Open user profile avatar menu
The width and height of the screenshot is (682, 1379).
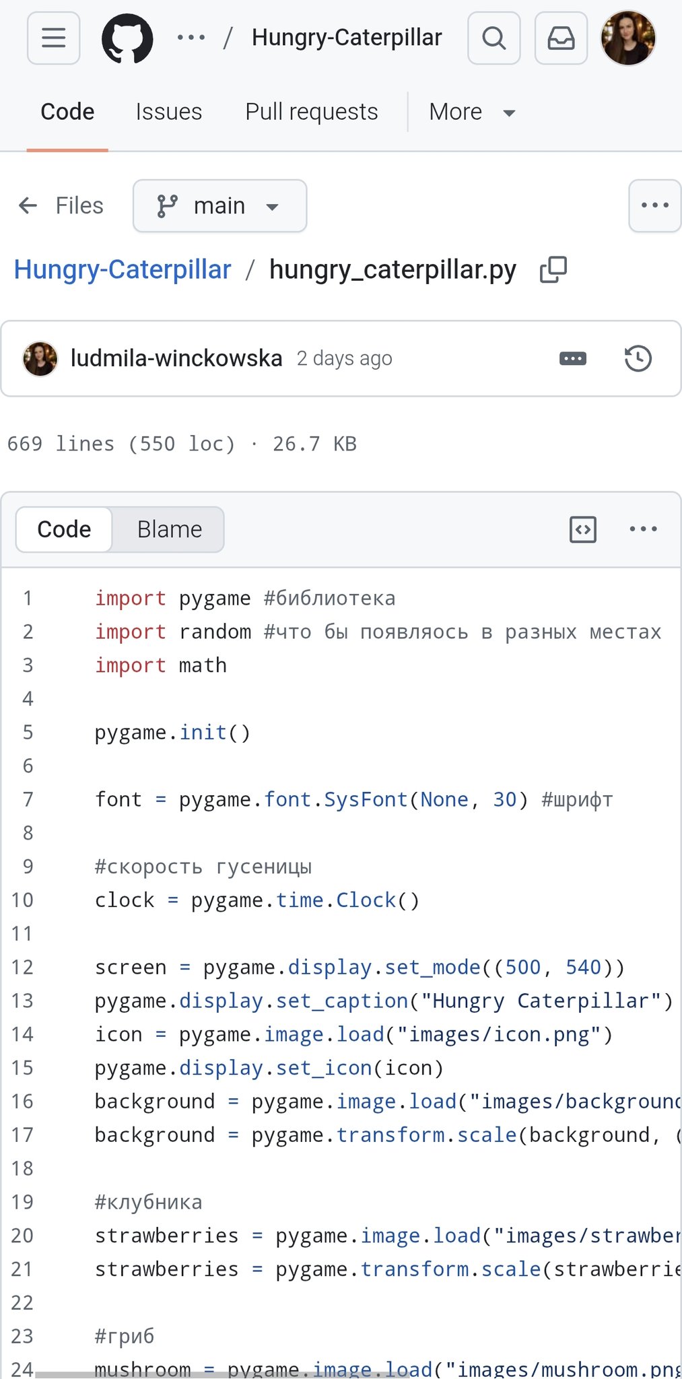(x=627, y=38)
